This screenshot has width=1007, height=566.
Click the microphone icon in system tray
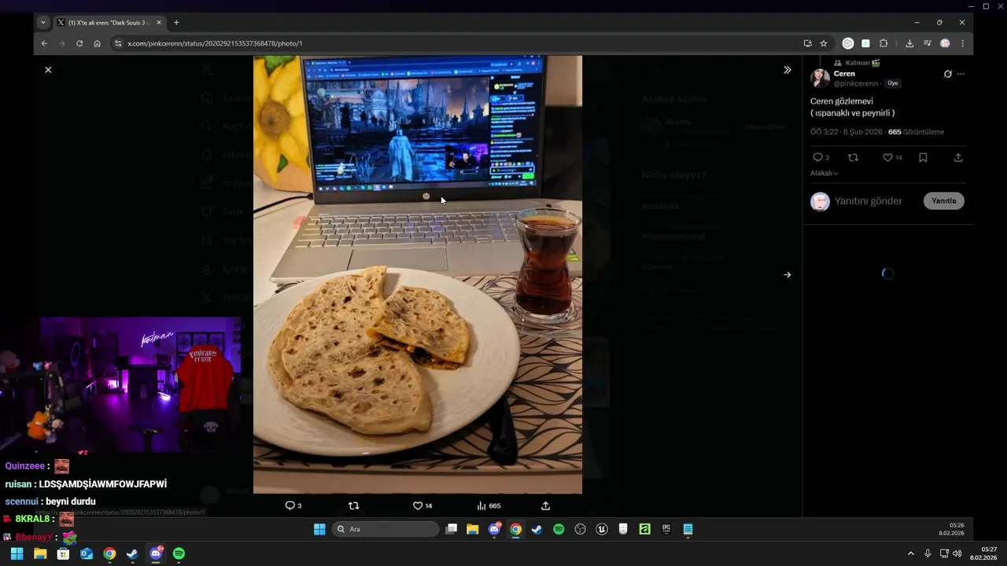[x=928, y=553]
